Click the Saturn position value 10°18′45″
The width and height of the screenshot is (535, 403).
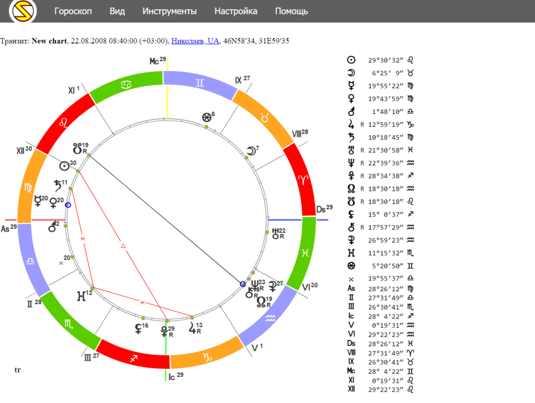(x=386, y=137)
